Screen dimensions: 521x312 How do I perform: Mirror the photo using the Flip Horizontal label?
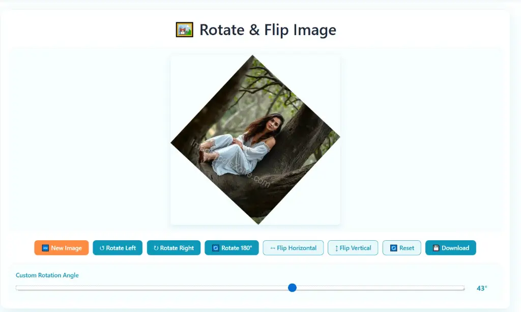(297, 248)
